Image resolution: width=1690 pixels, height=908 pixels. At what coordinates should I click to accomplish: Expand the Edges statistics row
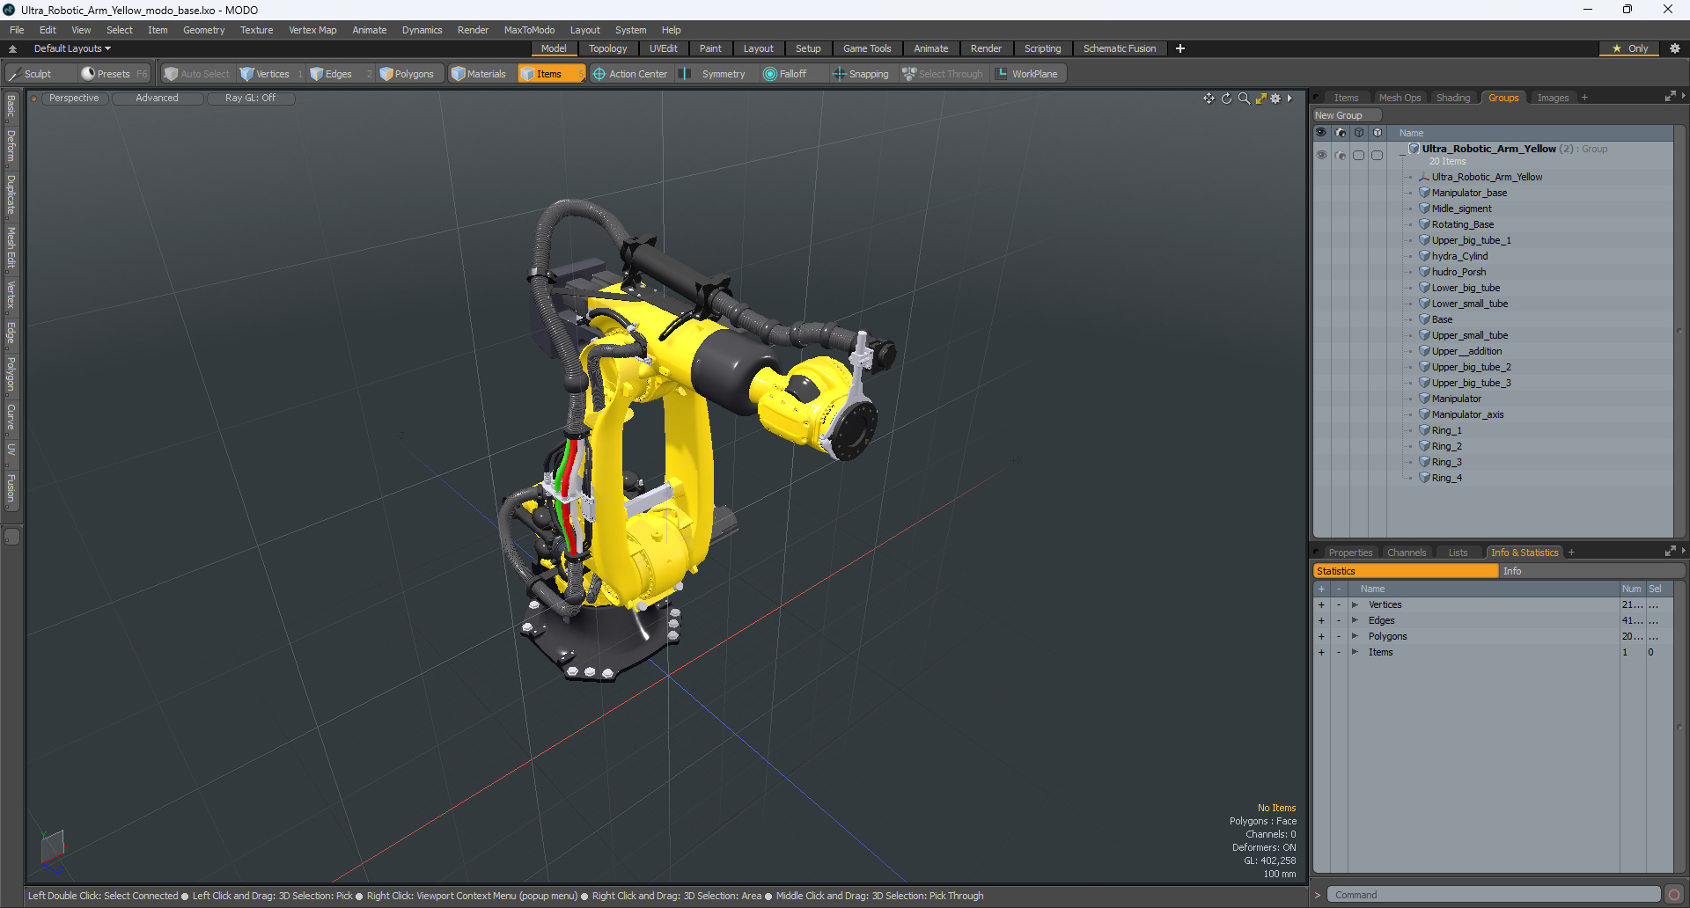[1355, 620]
